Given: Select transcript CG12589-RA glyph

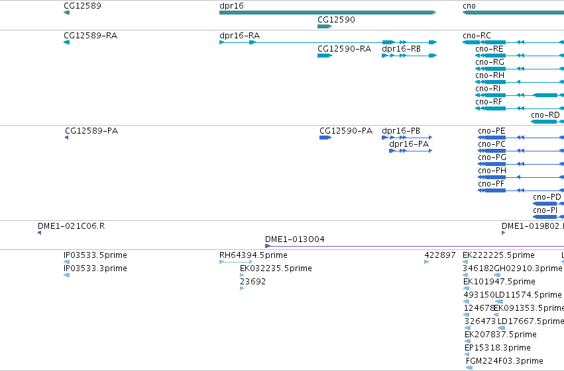Looking at the screenshot, I should coord(66,42).
